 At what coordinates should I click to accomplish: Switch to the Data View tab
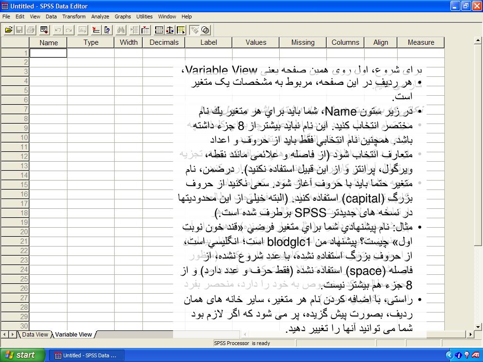pyautogui.click(x=35, y=334)
